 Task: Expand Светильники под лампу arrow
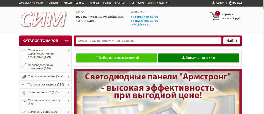click(69, 101)
